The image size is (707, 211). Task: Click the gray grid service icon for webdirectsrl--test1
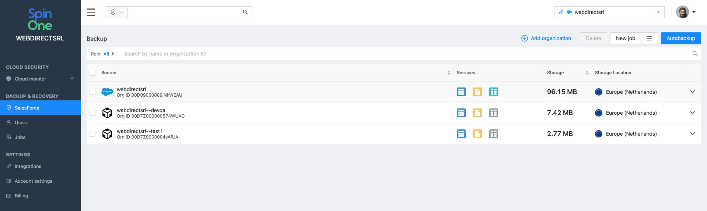494,134
